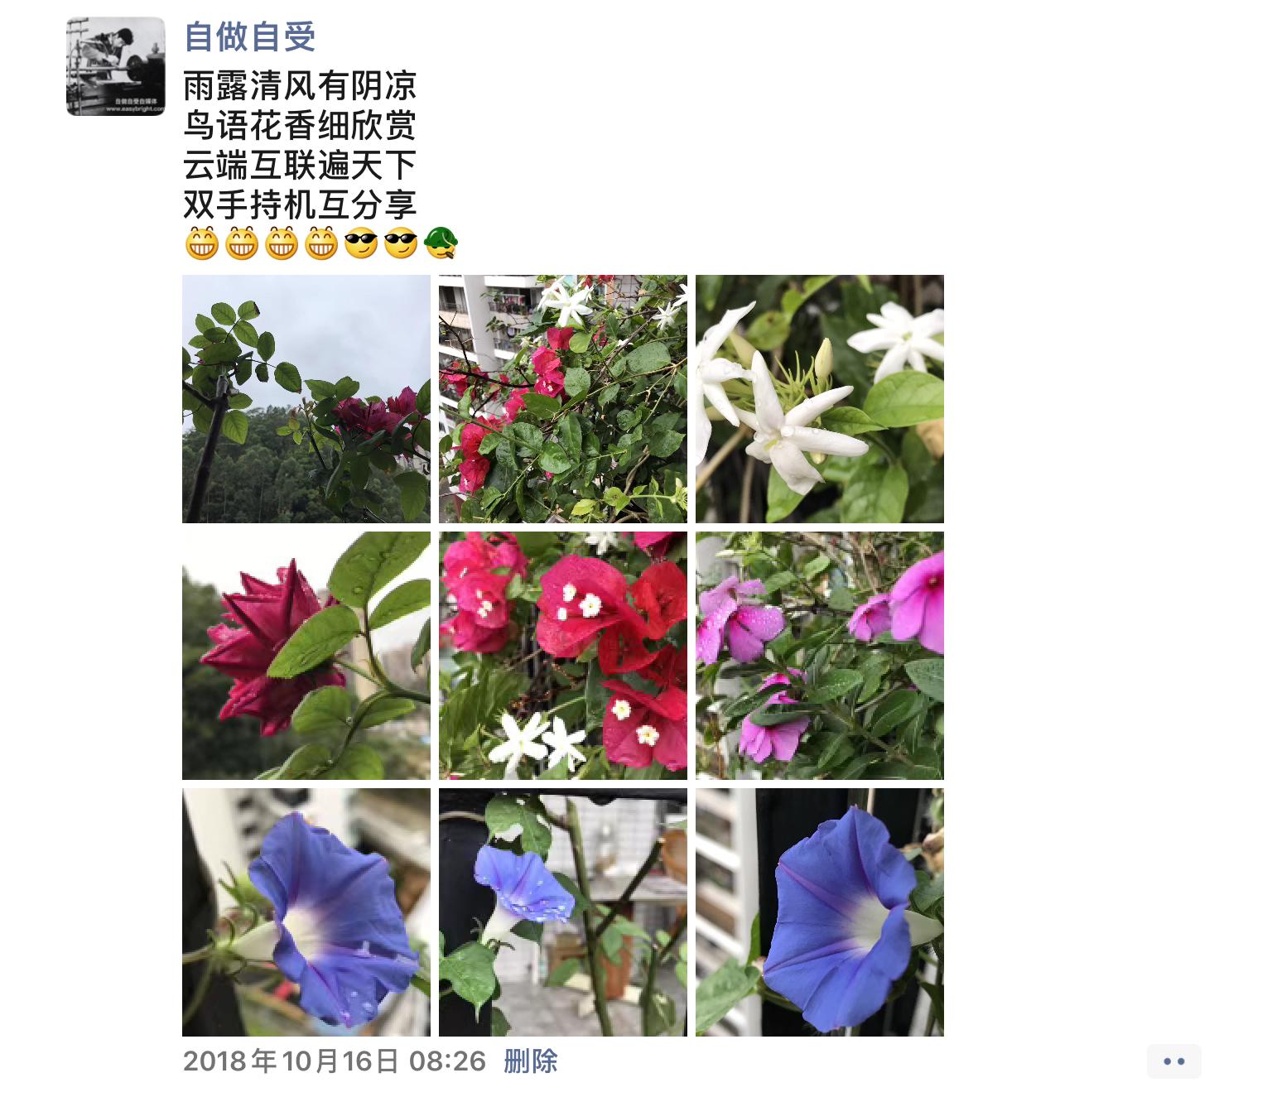1272x1097 pixels.
Task: Click the post timestamp 2018年10月16日 08:26
Action: [335, 1061]
